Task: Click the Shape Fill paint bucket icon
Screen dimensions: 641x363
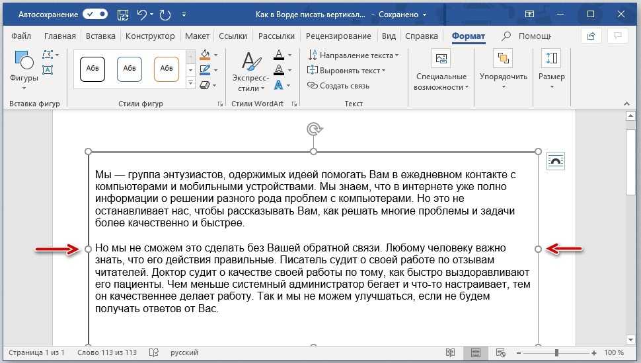Action: point(205,55)
